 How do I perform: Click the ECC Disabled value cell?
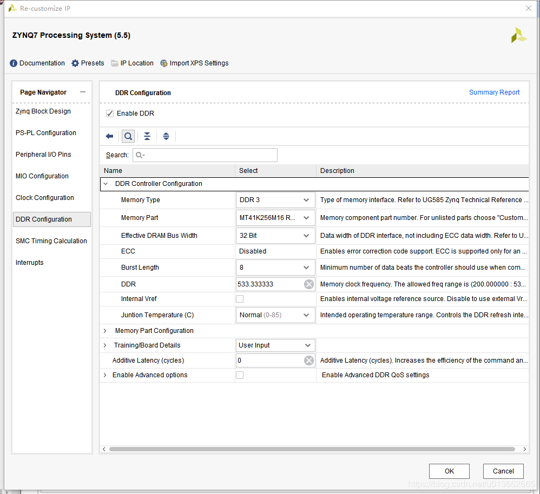click(x=275, y=251)
